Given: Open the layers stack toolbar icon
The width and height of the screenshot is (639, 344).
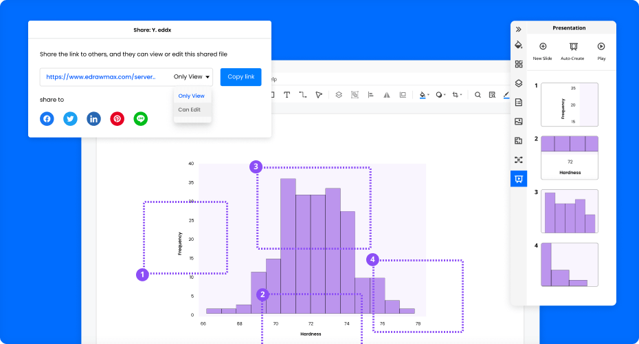Looking at the screenshot, I should [x=339, y=95].
